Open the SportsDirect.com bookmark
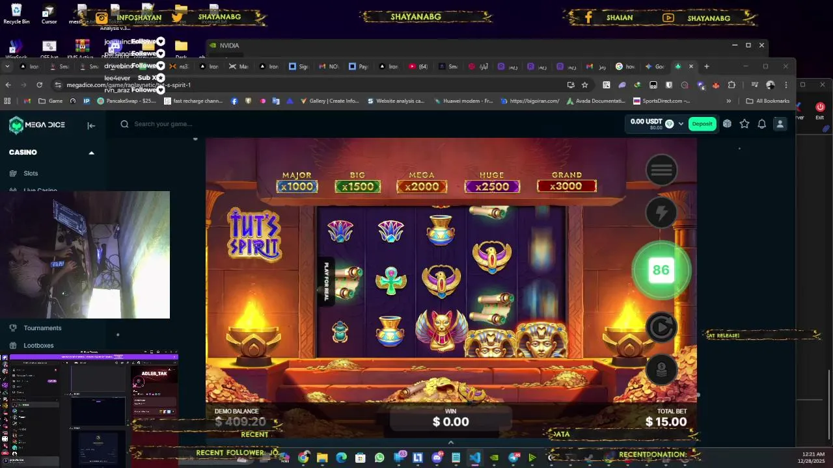The width and height of the screenshot is (833, 468). pos(662,101)
